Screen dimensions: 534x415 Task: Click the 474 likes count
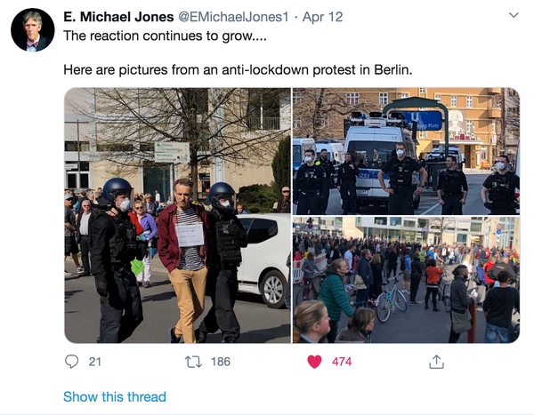pos(342,362)
